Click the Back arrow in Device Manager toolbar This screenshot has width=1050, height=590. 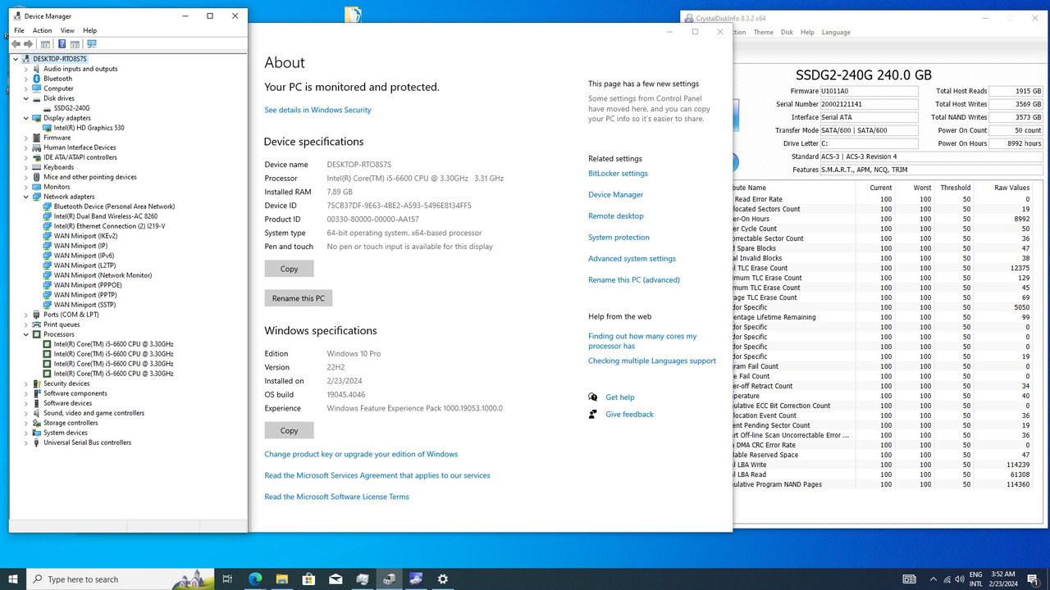16,43
